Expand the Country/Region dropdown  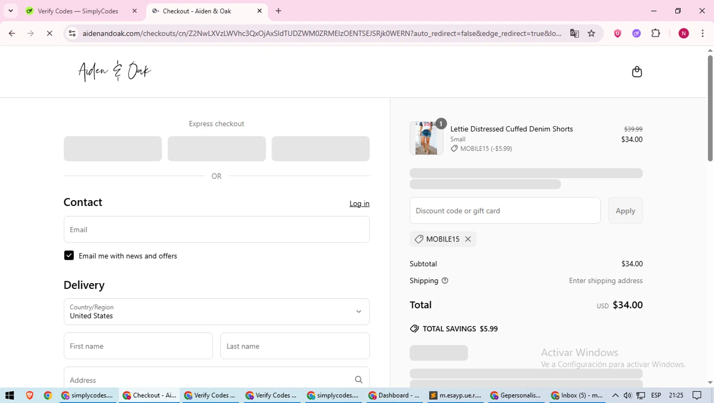[217, 312]
